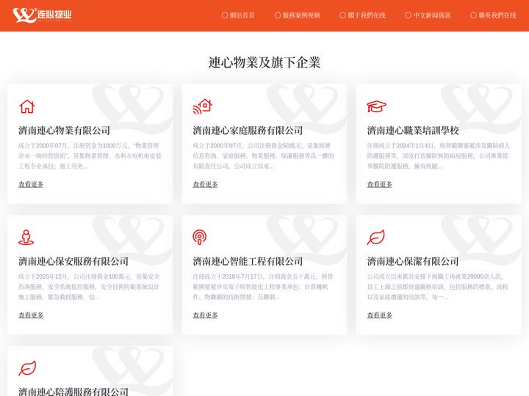This screenshot has width=529, height=396.
Task: Open the 聯系我們在线 menu item
Action: tap(493, 15)
